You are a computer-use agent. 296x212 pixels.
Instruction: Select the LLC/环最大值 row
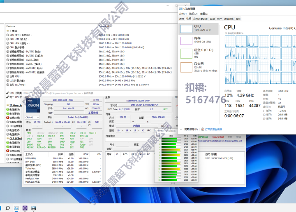[x=90, y=80]
